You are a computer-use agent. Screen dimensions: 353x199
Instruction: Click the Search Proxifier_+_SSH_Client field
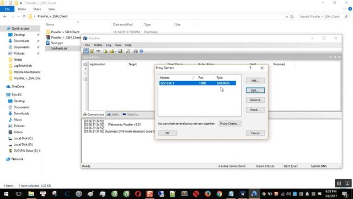pyautogui.click(x=324, y=17)
